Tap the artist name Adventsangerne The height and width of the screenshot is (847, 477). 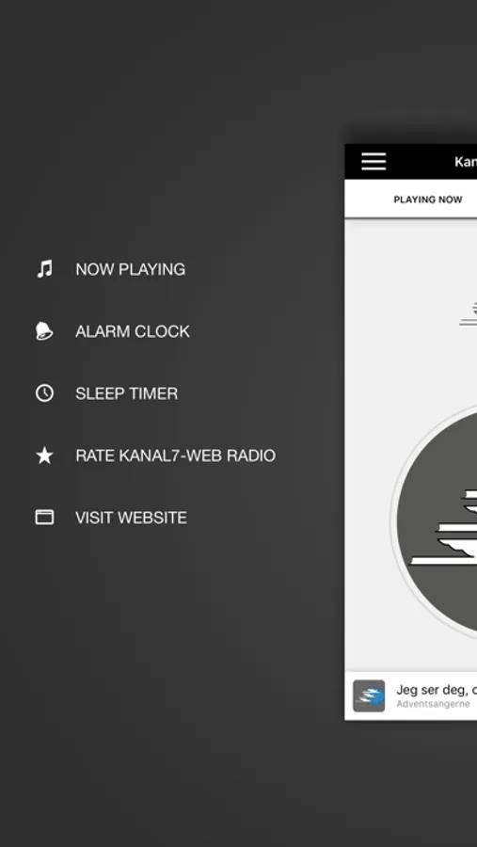pyautogui.click(x=433, y=704)
